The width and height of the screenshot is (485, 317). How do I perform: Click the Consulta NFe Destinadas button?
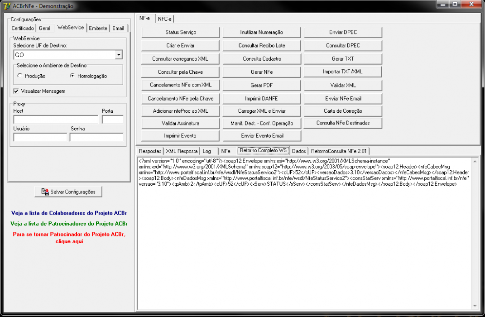point(343,123)
